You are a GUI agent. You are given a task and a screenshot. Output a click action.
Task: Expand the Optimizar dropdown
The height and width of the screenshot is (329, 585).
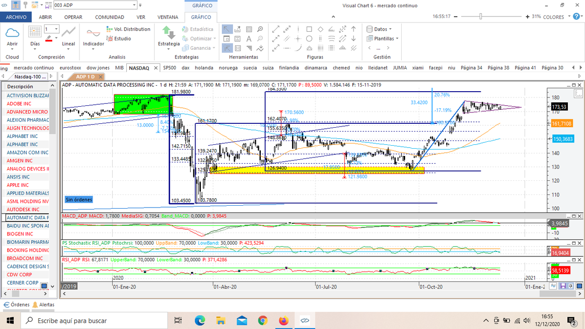tap(214, 39)
